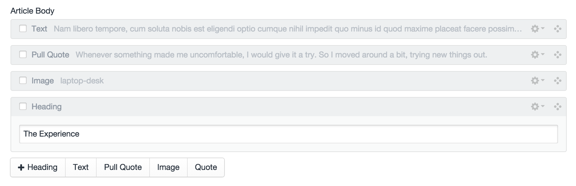The image size is (576, 186).
Task: Click the move handle on the Pull Quote block
Action: click(x=558, y=55)
